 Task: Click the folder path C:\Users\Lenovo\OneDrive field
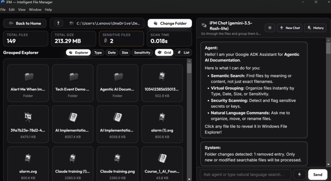coord(108,23)
